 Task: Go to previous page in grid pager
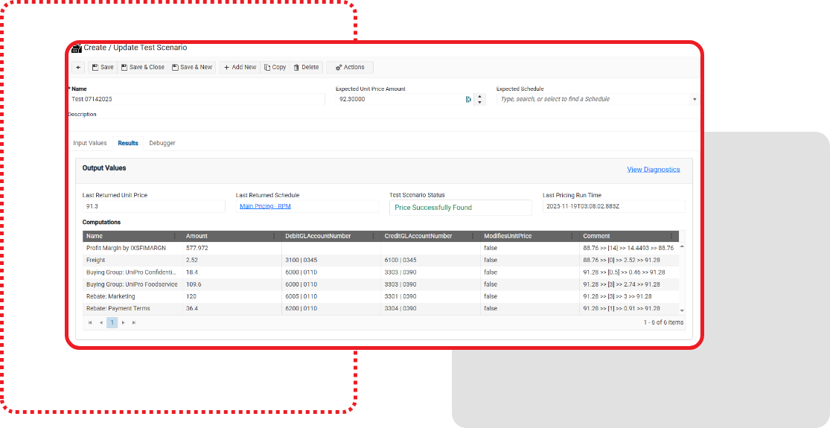101,322
